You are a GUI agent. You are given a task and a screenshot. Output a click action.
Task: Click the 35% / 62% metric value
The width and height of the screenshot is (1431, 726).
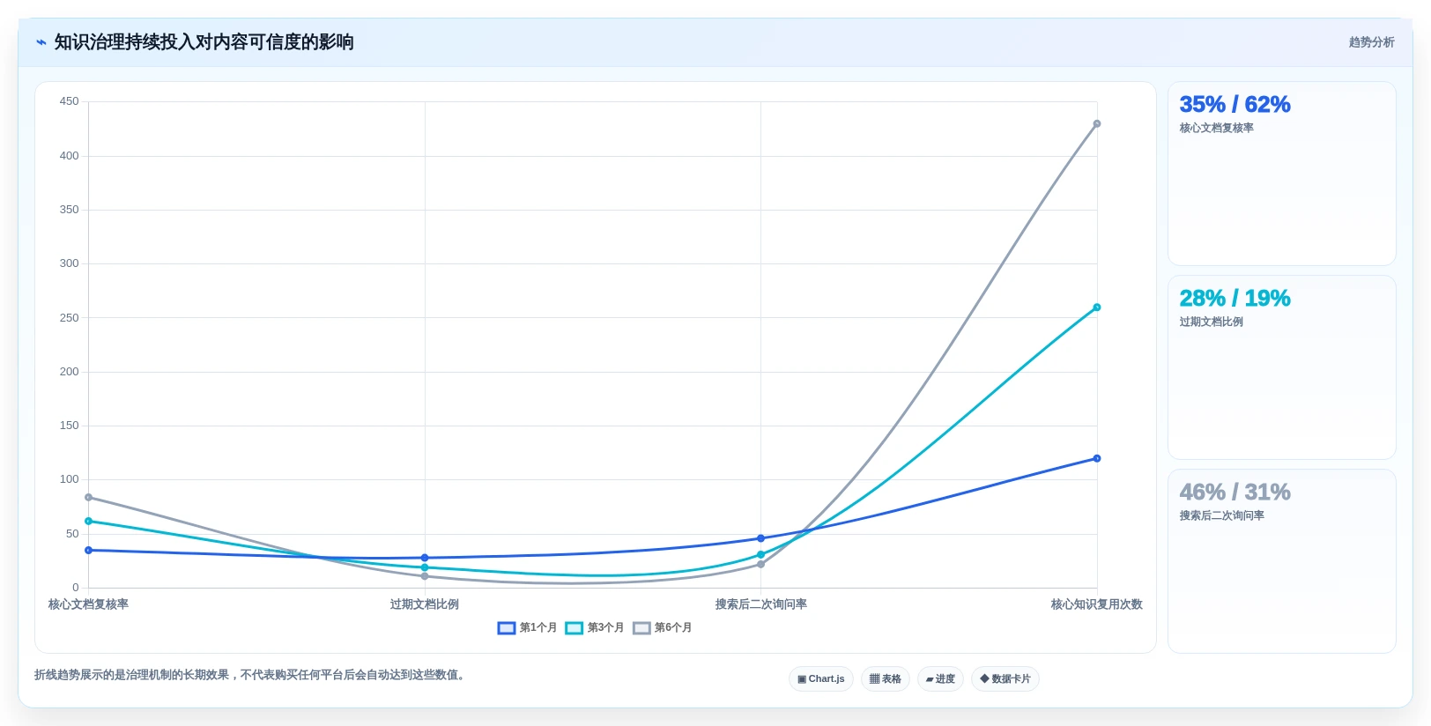pos(1235,104)
